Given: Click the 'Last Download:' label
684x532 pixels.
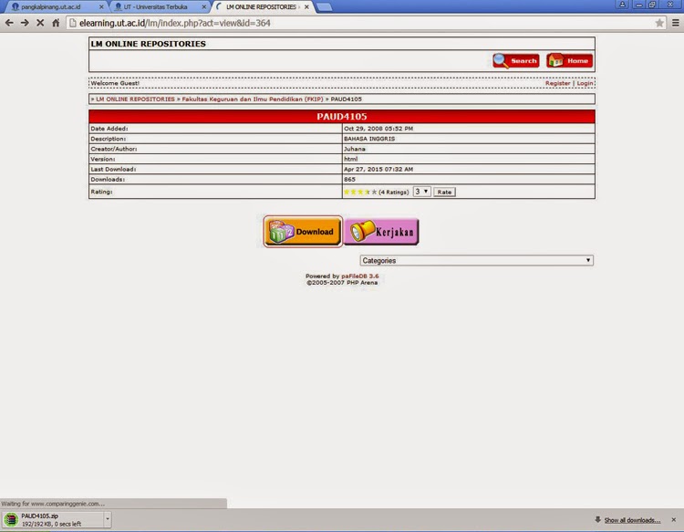Looking at the screenshot, I should [x=113, y=170].
